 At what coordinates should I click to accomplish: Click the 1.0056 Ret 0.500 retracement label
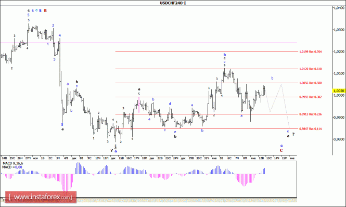pos(310,83)
